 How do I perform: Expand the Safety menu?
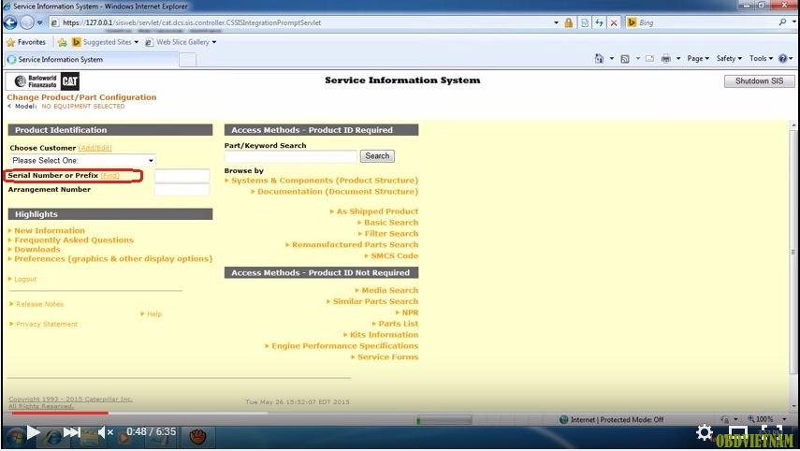coord(729,59)
